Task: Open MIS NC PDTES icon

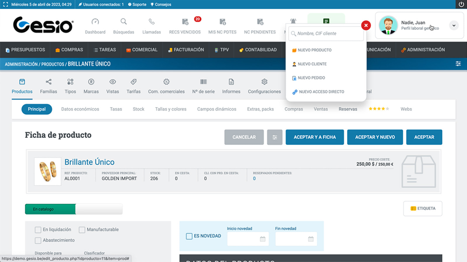Action: (x=223, y=22)
